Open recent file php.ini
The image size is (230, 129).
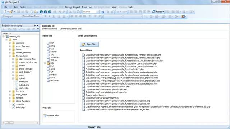pyautogui.click(x=102, y=98)
